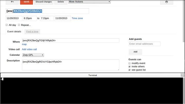Open the Time zone link

pyautogui.click(x=77, y=18)
